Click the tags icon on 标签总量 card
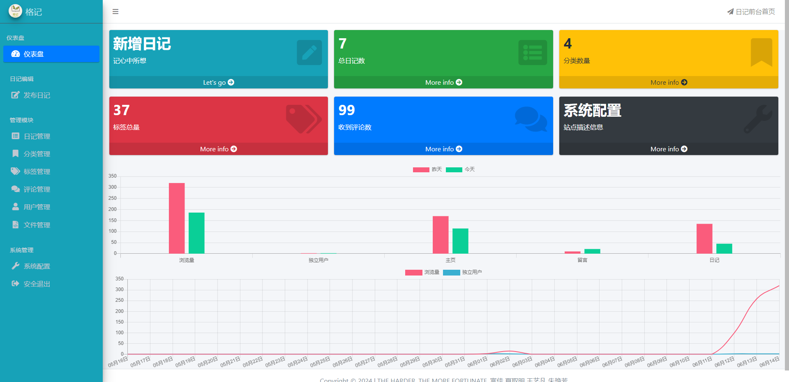The image size is (789, 382). click(304, 119)
